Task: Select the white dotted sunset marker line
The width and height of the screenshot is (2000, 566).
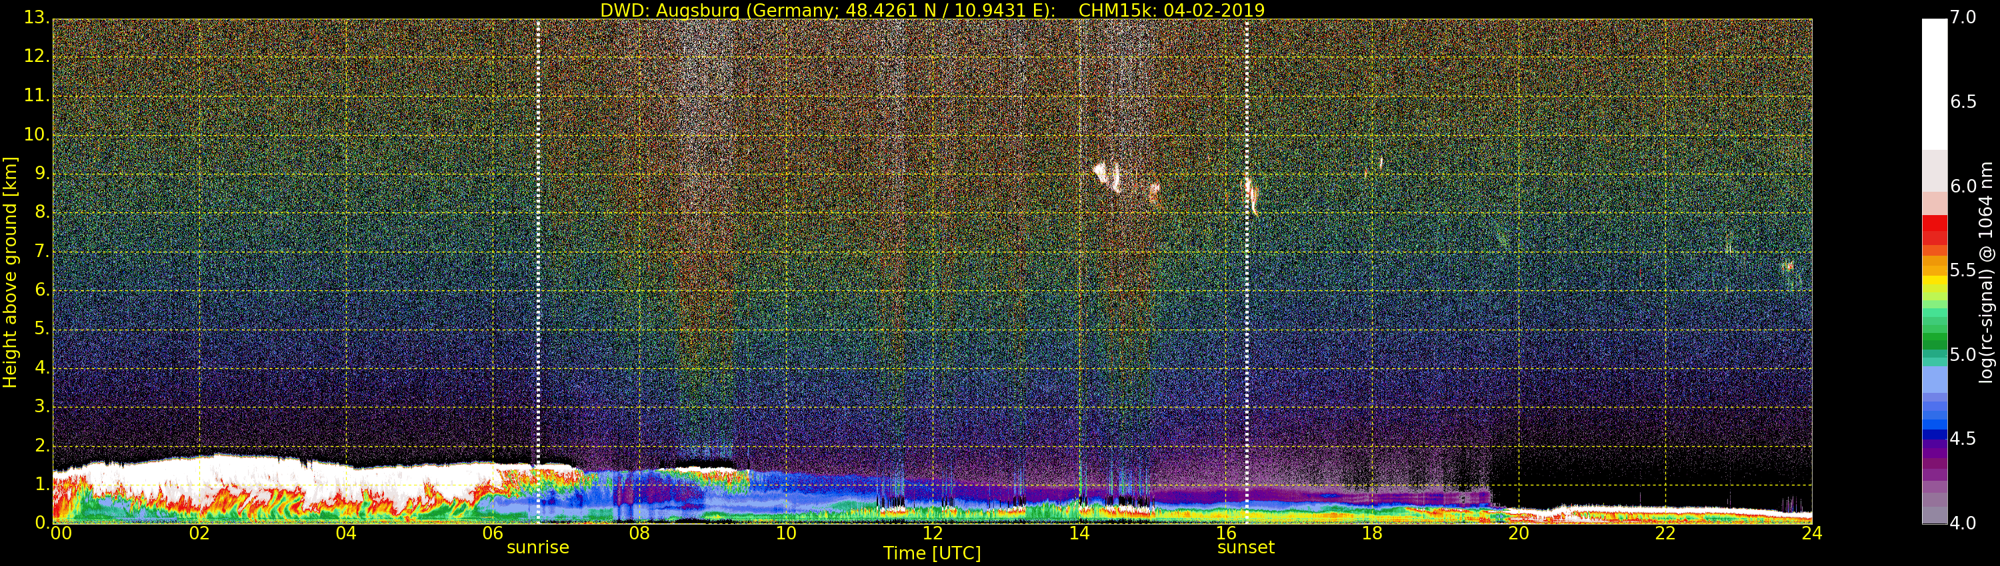Action: 1246,272
